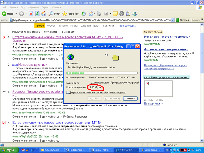Viewport: 204px width, 153px height.
Task: Switch to the C:\Documents... taskbar folder
Action: (x=52, y=150)
